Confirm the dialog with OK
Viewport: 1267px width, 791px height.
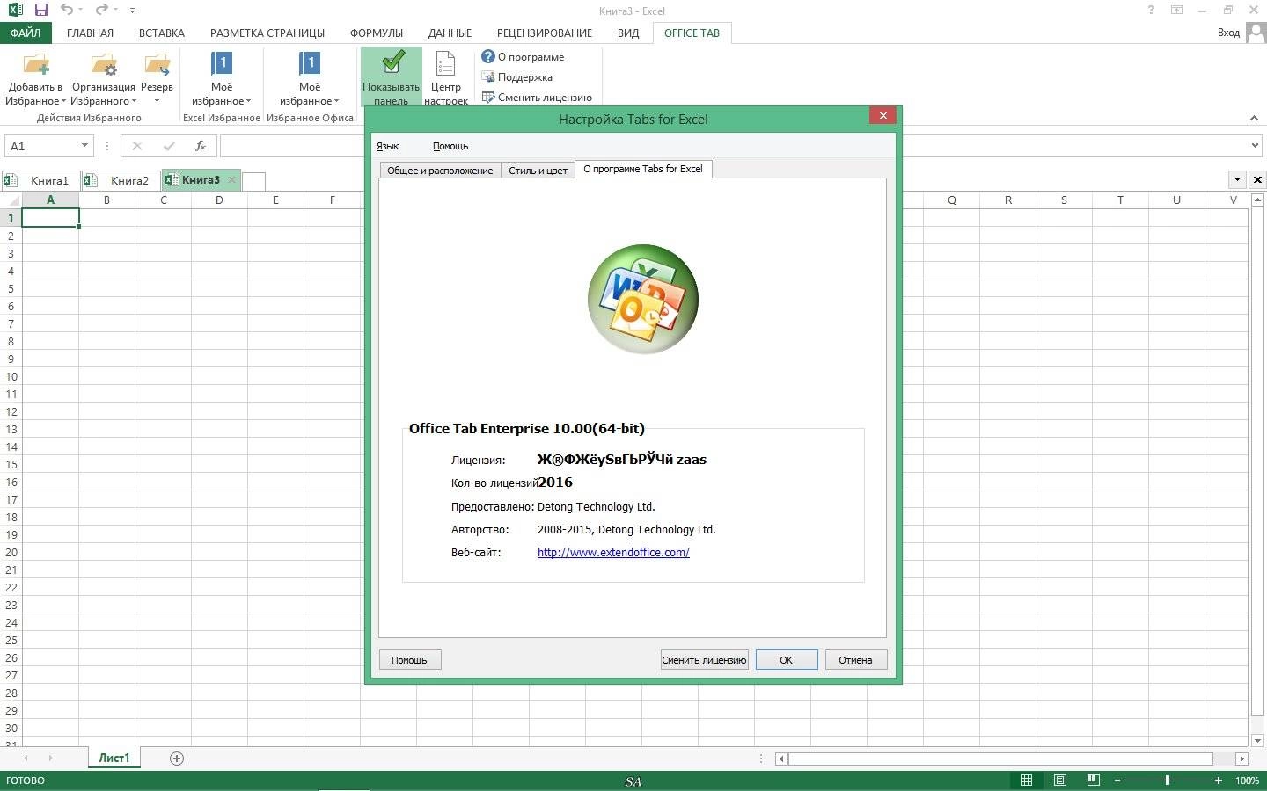click(x=787, y=660)
